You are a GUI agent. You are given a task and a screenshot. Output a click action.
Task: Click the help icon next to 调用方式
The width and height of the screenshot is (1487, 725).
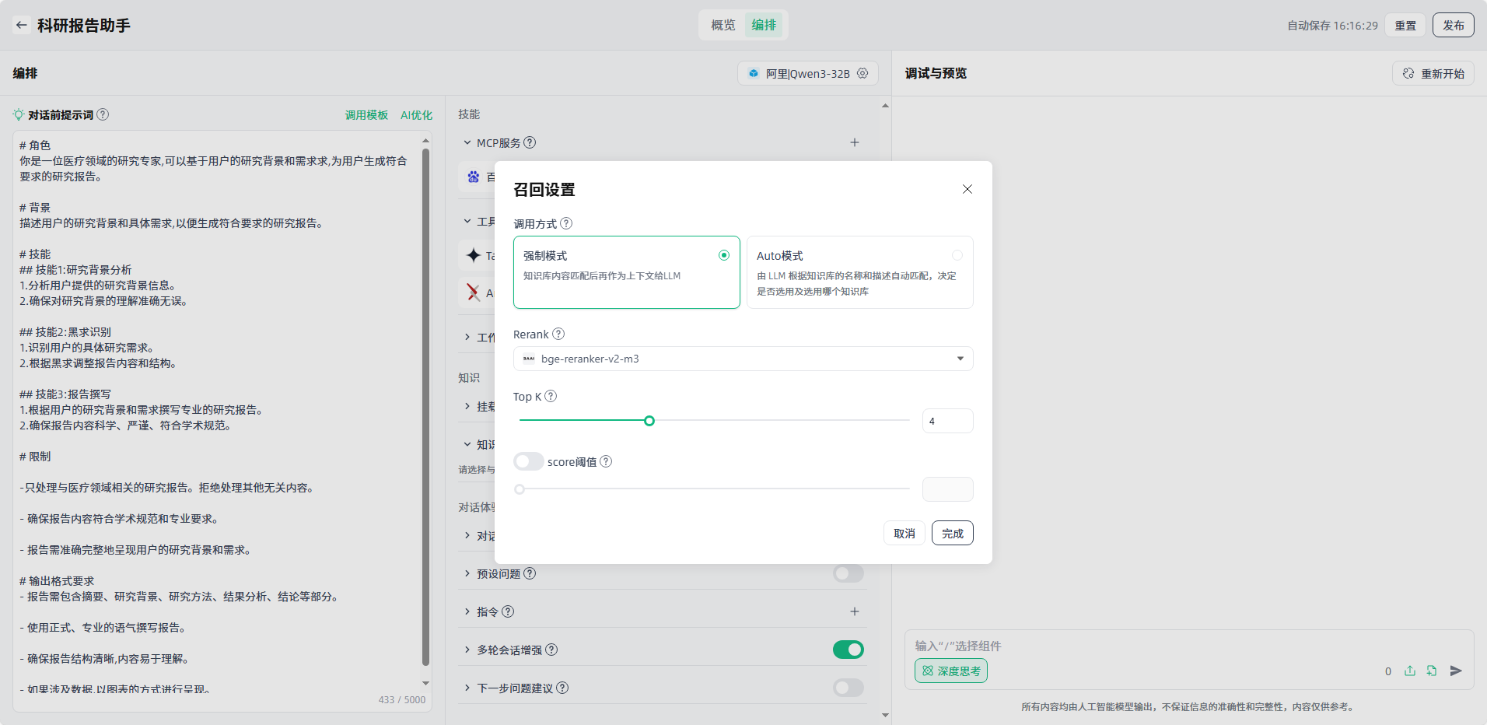566,223
